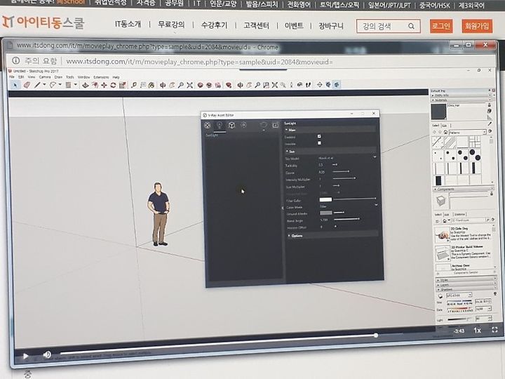Switch to Statistics tab in Components panel
Screen dimensions: 505x379
pos(459,214)
